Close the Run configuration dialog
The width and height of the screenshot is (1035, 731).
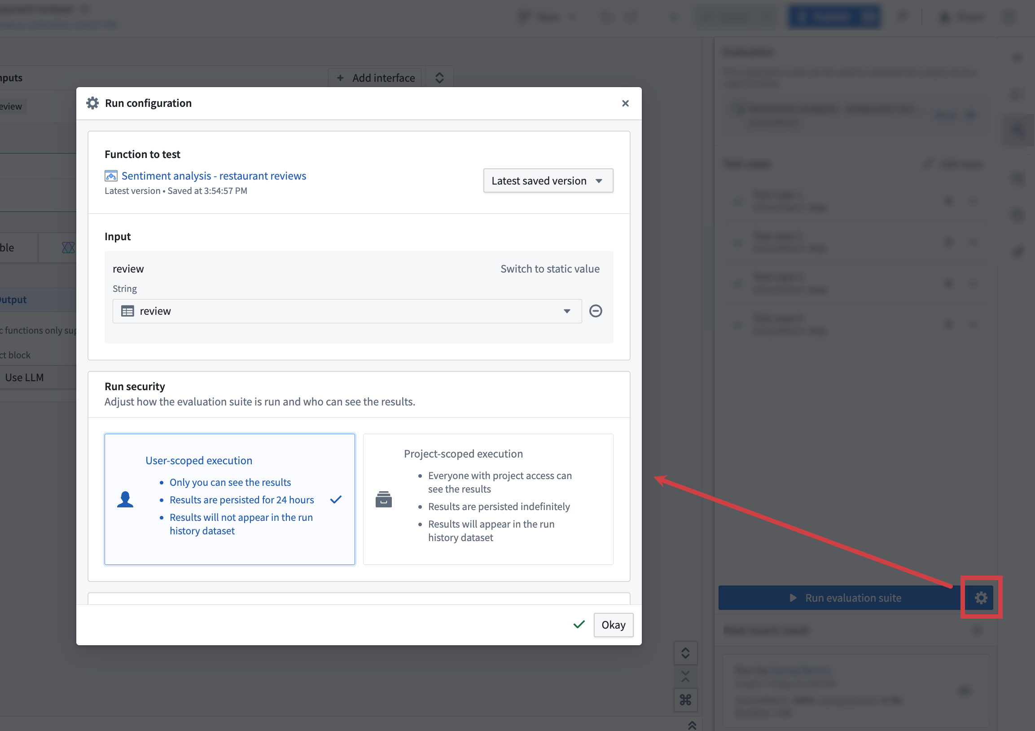tap(625, 103)
